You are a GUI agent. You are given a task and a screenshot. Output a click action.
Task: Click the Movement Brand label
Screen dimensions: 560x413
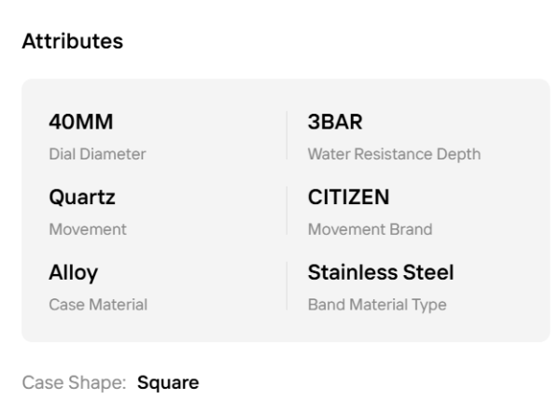click(370, 228)
